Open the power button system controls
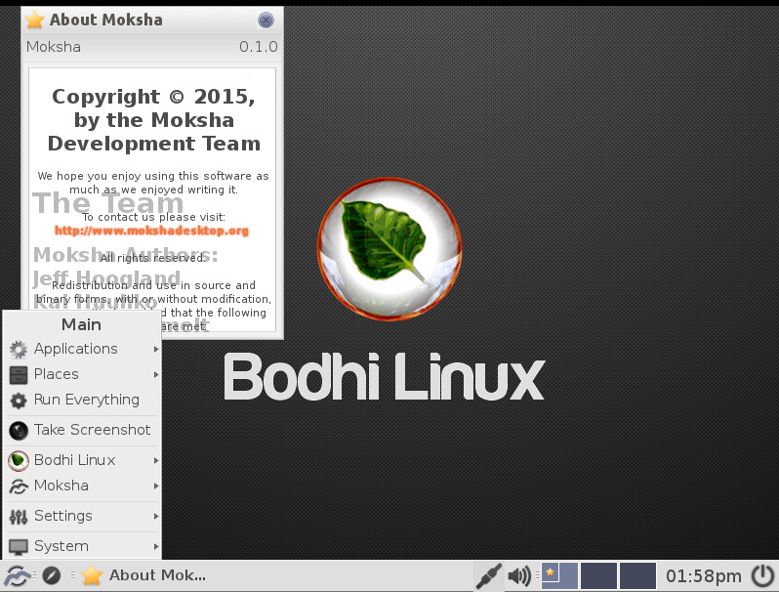This screenshot has height=592, width=779. tap(762, 576)
